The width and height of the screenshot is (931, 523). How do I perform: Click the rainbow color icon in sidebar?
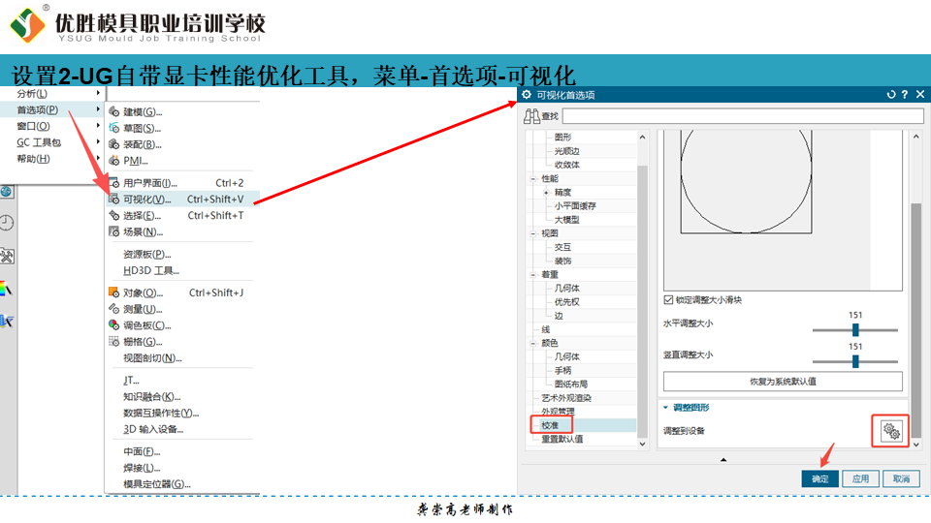(x=6, y=289)
